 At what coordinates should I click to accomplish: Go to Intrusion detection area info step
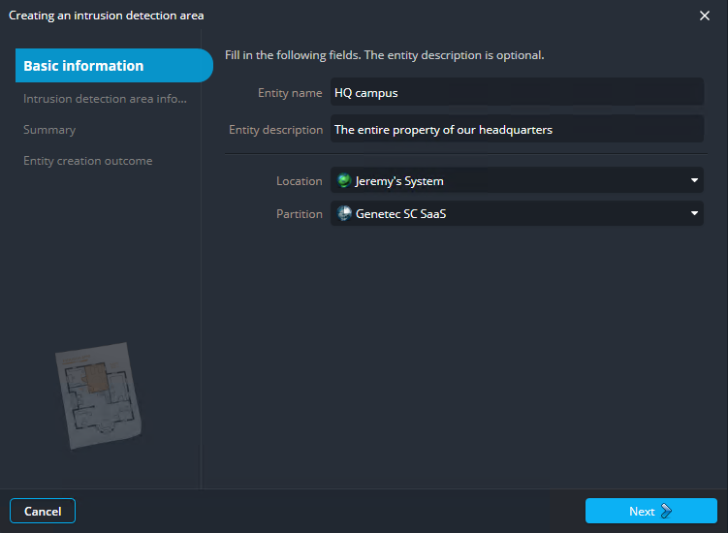coord(105,98)
